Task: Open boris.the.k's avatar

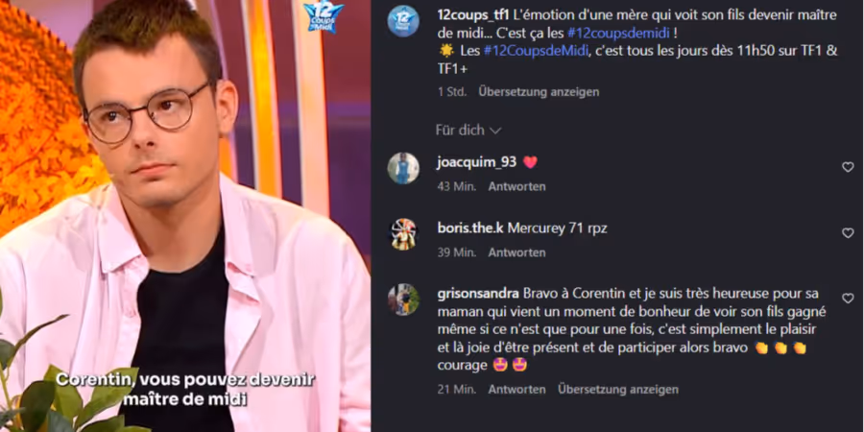Action: (403, 234)
